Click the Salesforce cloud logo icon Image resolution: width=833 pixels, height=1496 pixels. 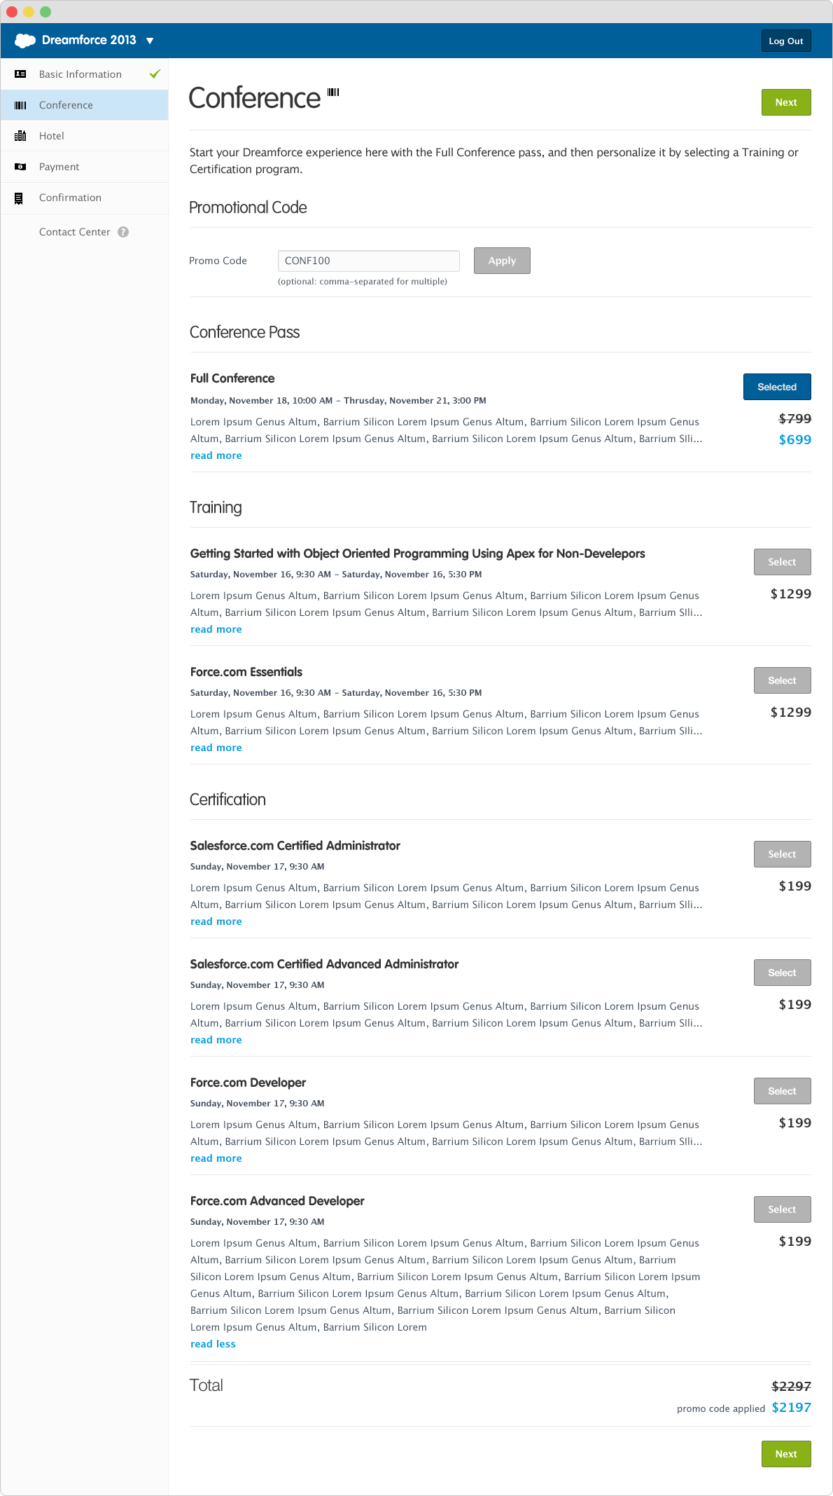click(x=25, y=41)
